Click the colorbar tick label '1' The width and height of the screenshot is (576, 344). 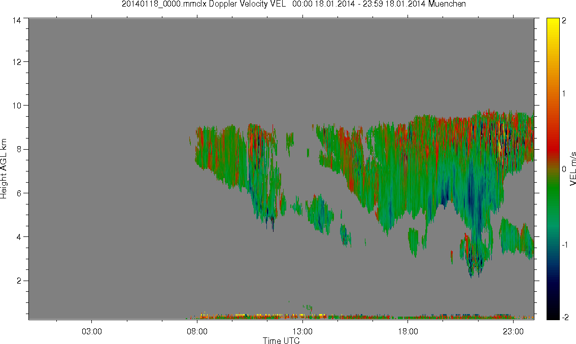(564, 94)
